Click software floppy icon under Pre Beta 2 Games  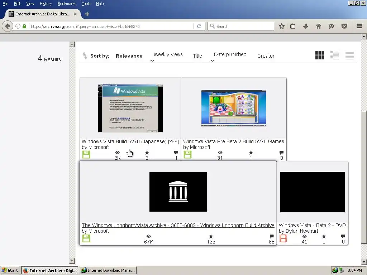(187, 155)
